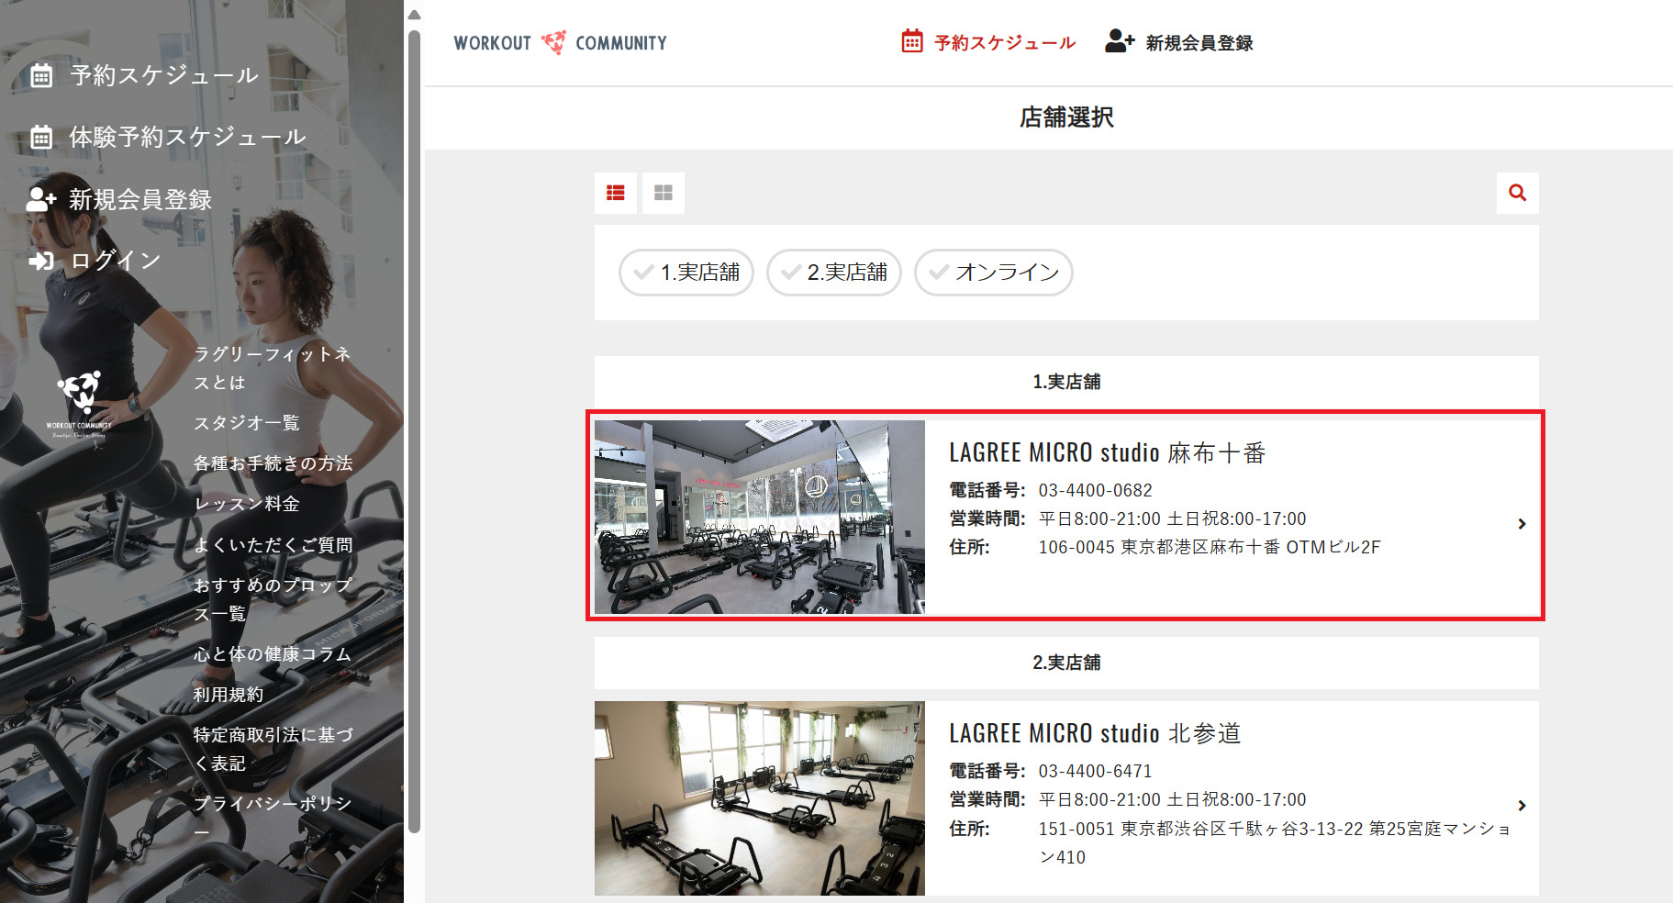
Task: Click the sidebar scrollbar up arrow
Action: tap(414, 15)
